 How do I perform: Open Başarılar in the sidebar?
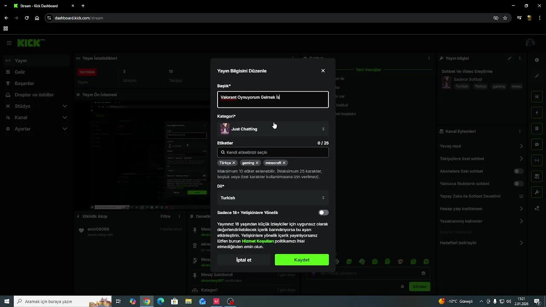click(36, 84)
